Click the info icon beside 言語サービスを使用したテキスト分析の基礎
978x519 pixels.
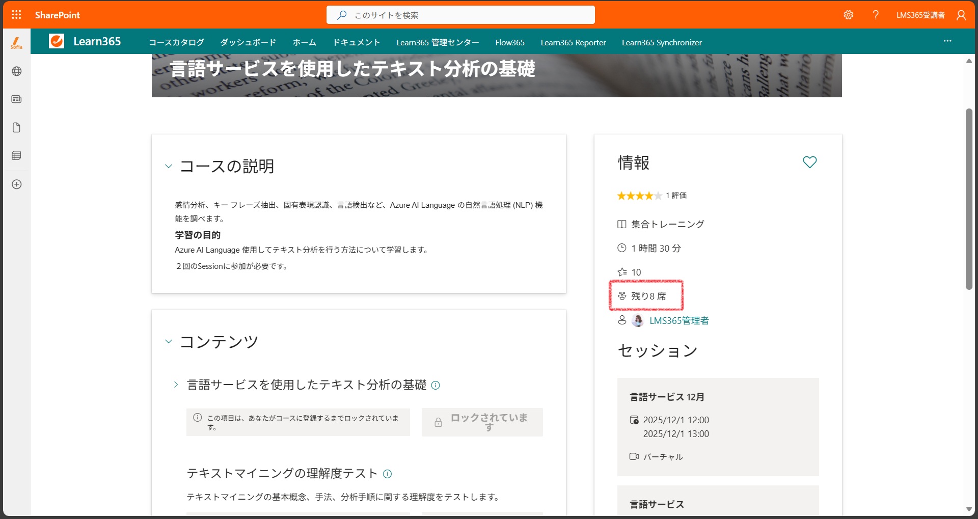(436, 386)
